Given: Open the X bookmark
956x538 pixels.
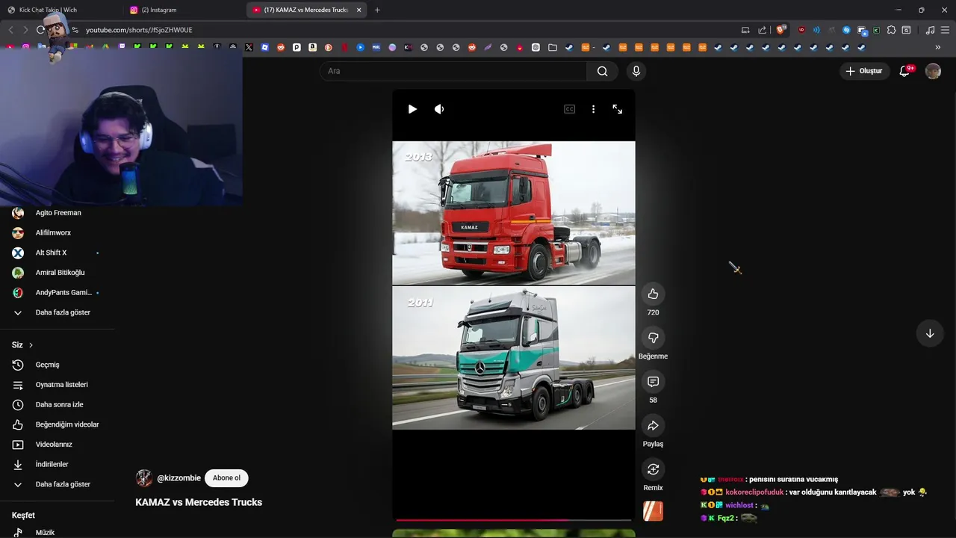Looking at the screenshot, I should 249,47.
